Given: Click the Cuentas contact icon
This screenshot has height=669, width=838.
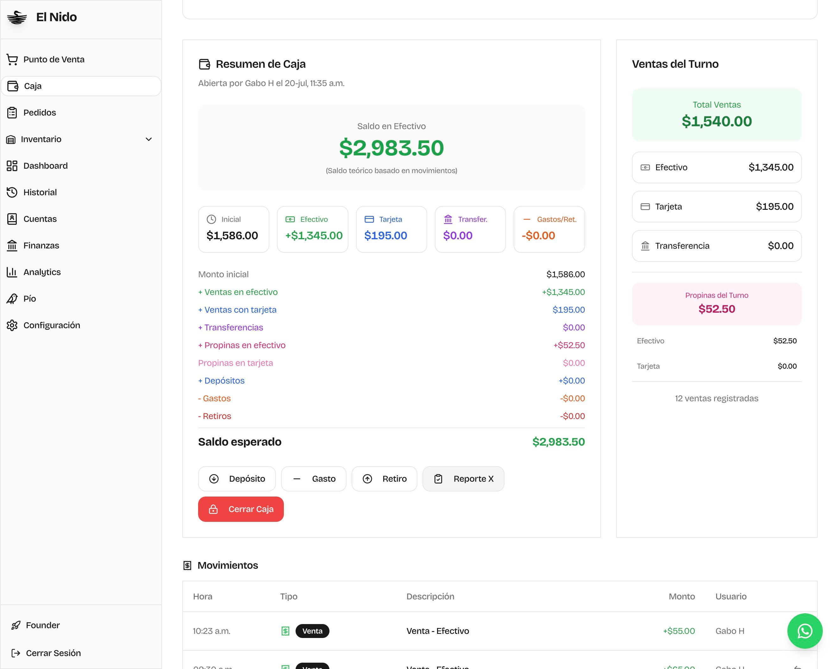Looking at the screenshot, I should (x=12, y=219).
